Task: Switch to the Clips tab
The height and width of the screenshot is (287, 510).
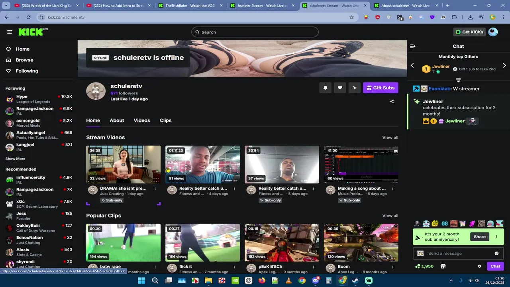Action: tap(165, 120)
